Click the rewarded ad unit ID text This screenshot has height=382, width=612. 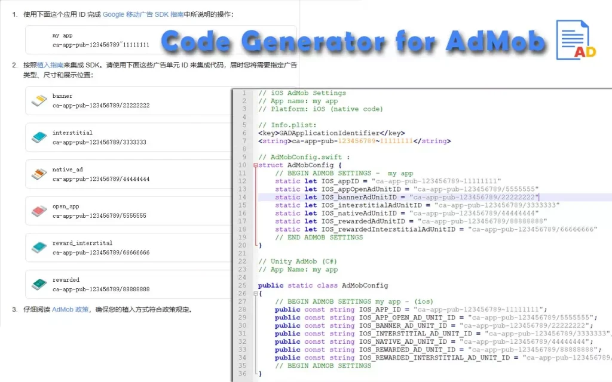[x=101, y=289]
